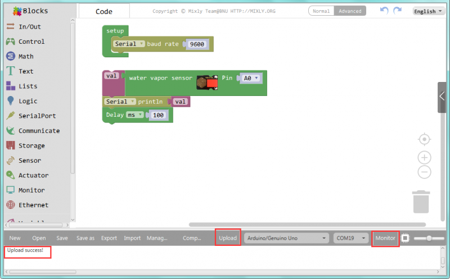Screen dimensions: 450x279
Task: Open the Arduino/Genuino Uno board dropdown
Action: [286, 238]
